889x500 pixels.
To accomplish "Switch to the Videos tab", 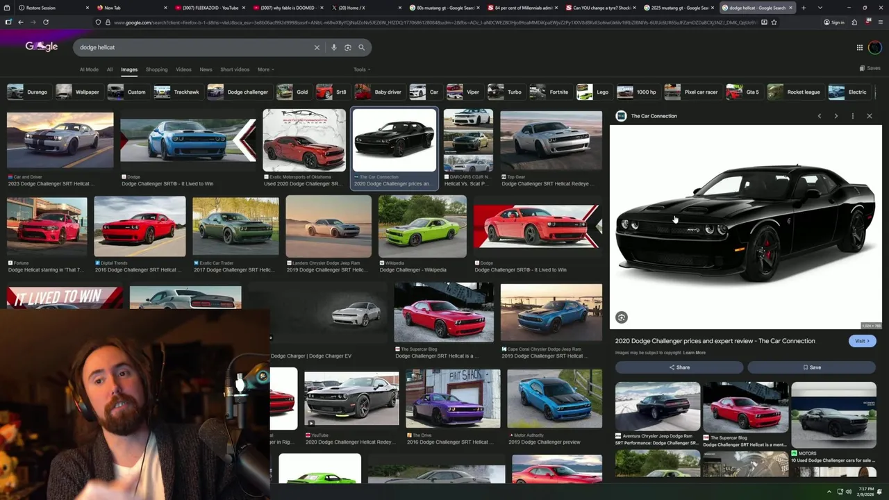I will click(183, 69).
